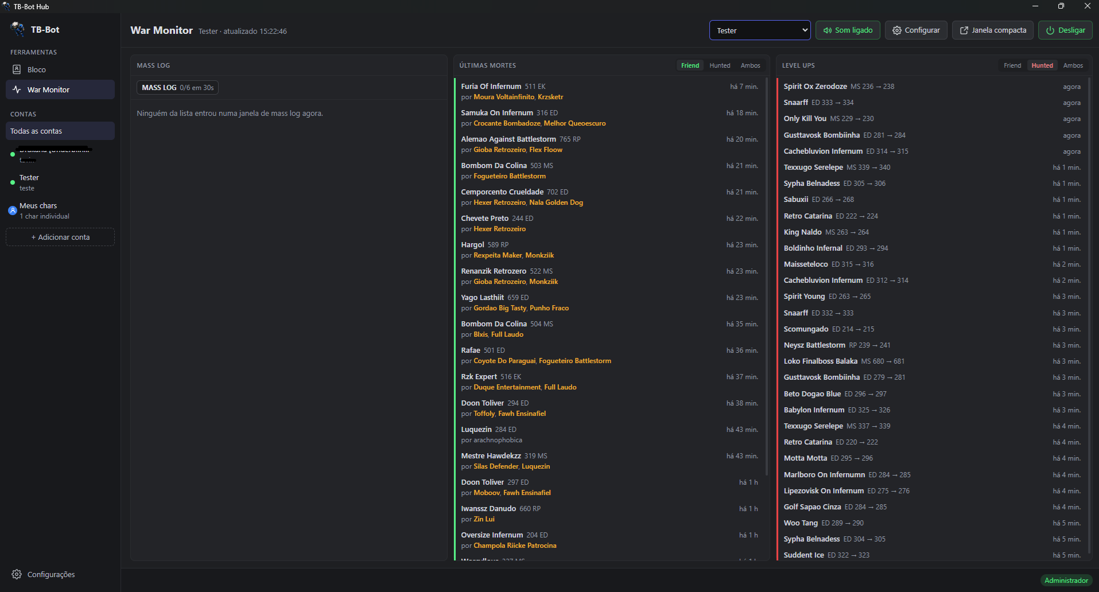Select Hunted filter in Últimas Mortes
This screenshot has height=592, width=1099.
click(x=720, y=65)
